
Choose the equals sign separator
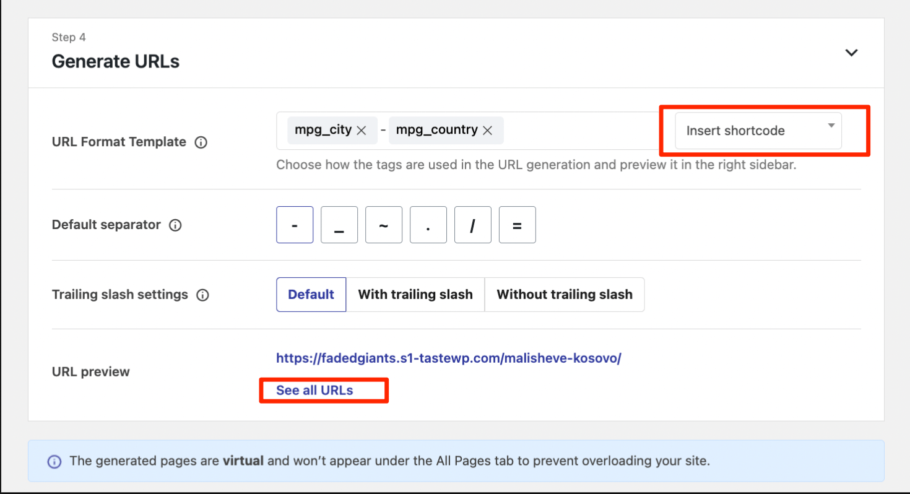(x=518, y=225)
